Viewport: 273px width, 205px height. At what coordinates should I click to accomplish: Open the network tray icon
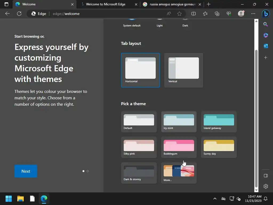[x=232, y=199]
